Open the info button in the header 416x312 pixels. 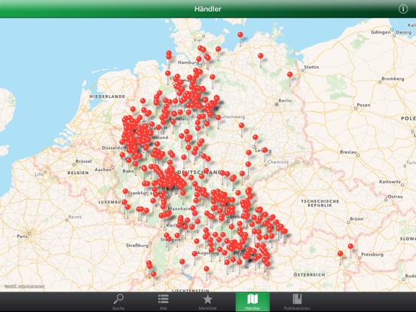coord(403,9)
